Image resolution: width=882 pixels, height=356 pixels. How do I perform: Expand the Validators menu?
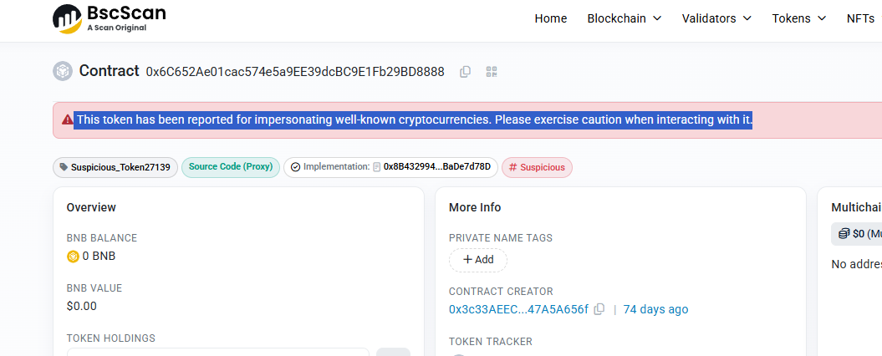(716, 18)
